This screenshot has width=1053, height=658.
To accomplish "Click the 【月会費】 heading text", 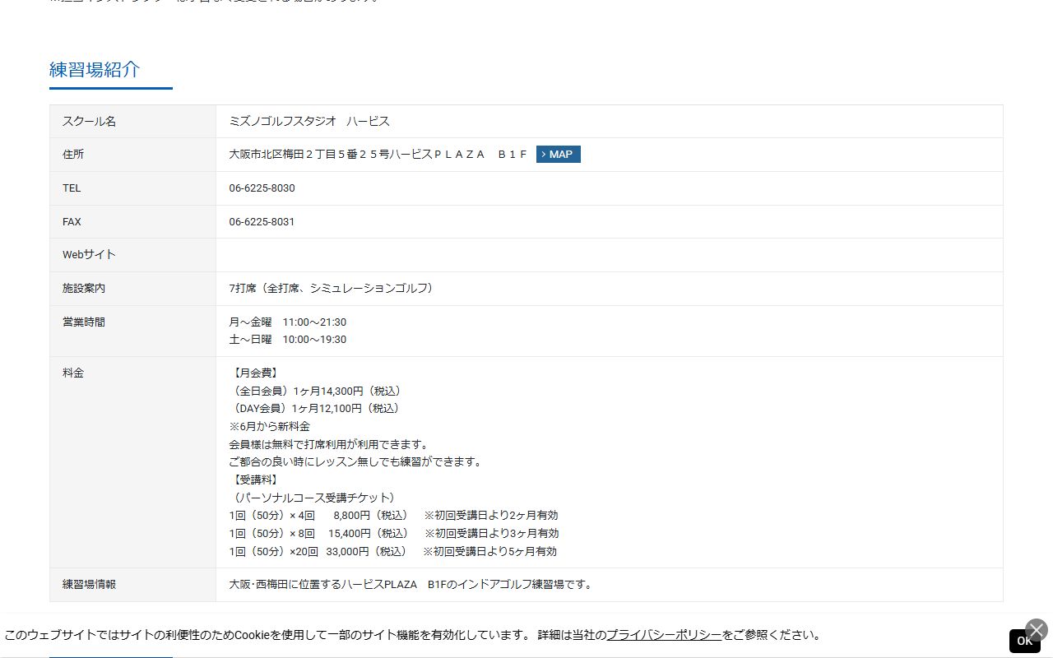I will [256, 373].
